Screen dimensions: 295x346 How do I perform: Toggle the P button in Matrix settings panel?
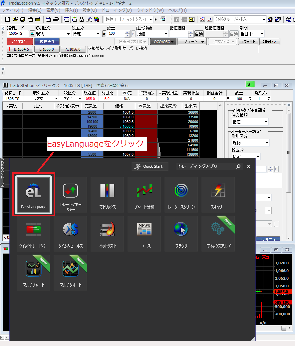click(276, 169)
